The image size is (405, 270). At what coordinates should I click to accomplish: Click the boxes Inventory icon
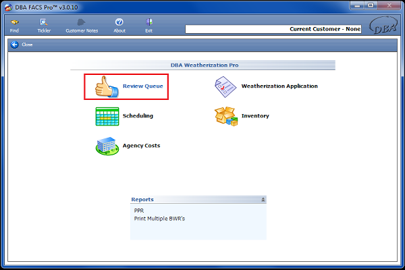click(x=226, y=116)
